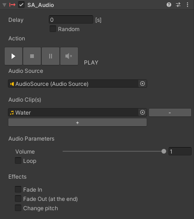
Task: Disable the SA_Audio component checkbox
Action: pos(21,5)
